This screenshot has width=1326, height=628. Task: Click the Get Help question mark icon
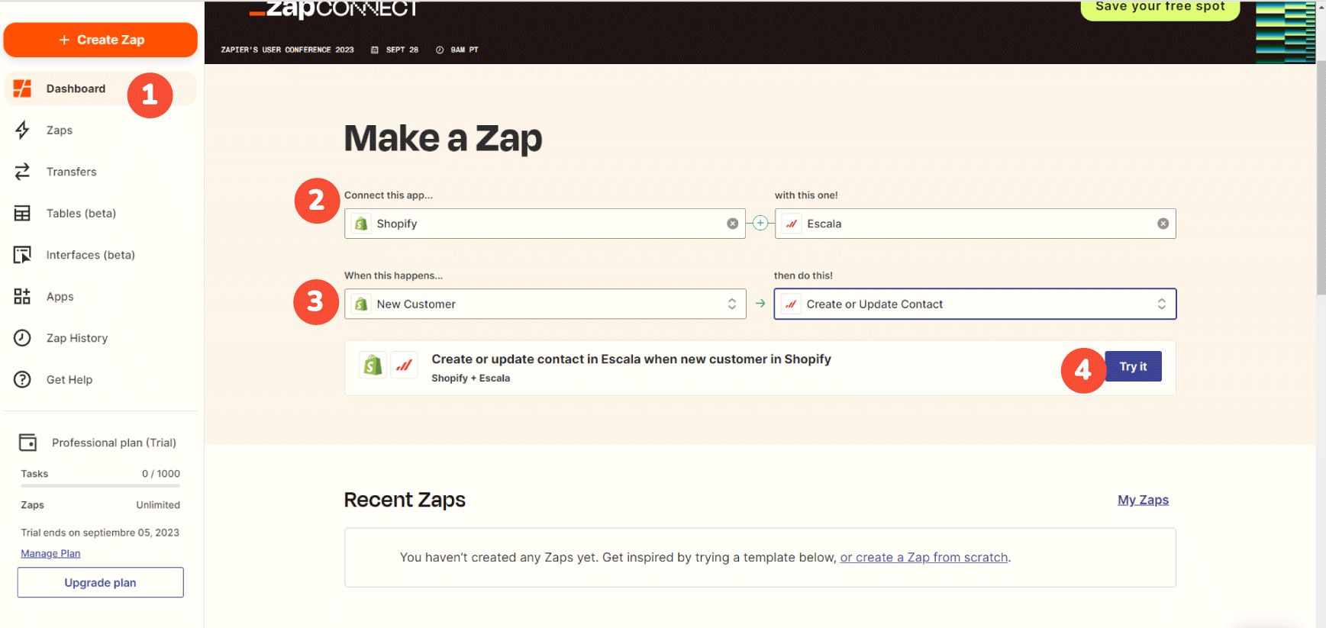pos(22,379)
